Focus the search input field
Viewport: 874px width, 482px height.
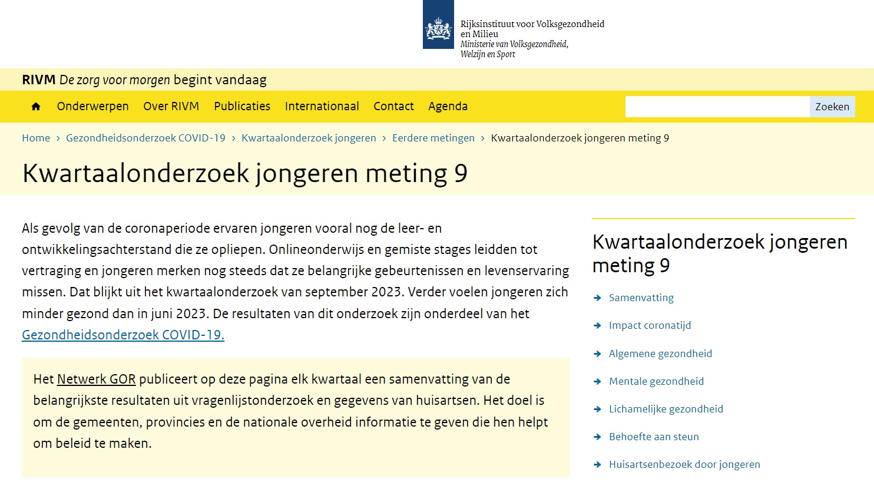(717, 107)
